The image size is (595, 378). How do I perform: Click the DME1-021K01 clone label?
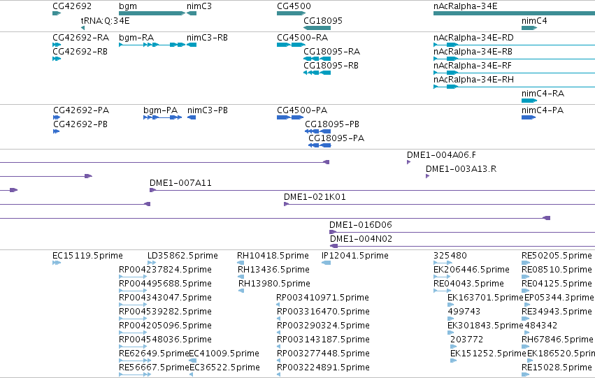315,197
